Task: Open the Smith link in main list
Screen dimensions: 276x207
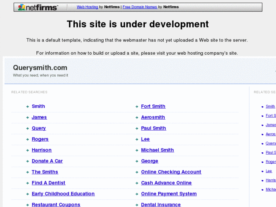Action: (38, 106)
